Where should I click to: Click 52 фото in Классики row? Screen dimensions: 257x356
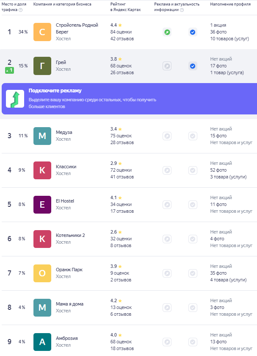tap(218, 170)
